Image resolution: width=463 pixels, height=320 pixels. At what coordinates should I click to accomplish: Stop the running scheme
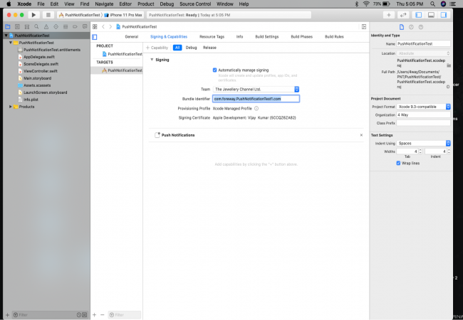click(x=48, y=15)
